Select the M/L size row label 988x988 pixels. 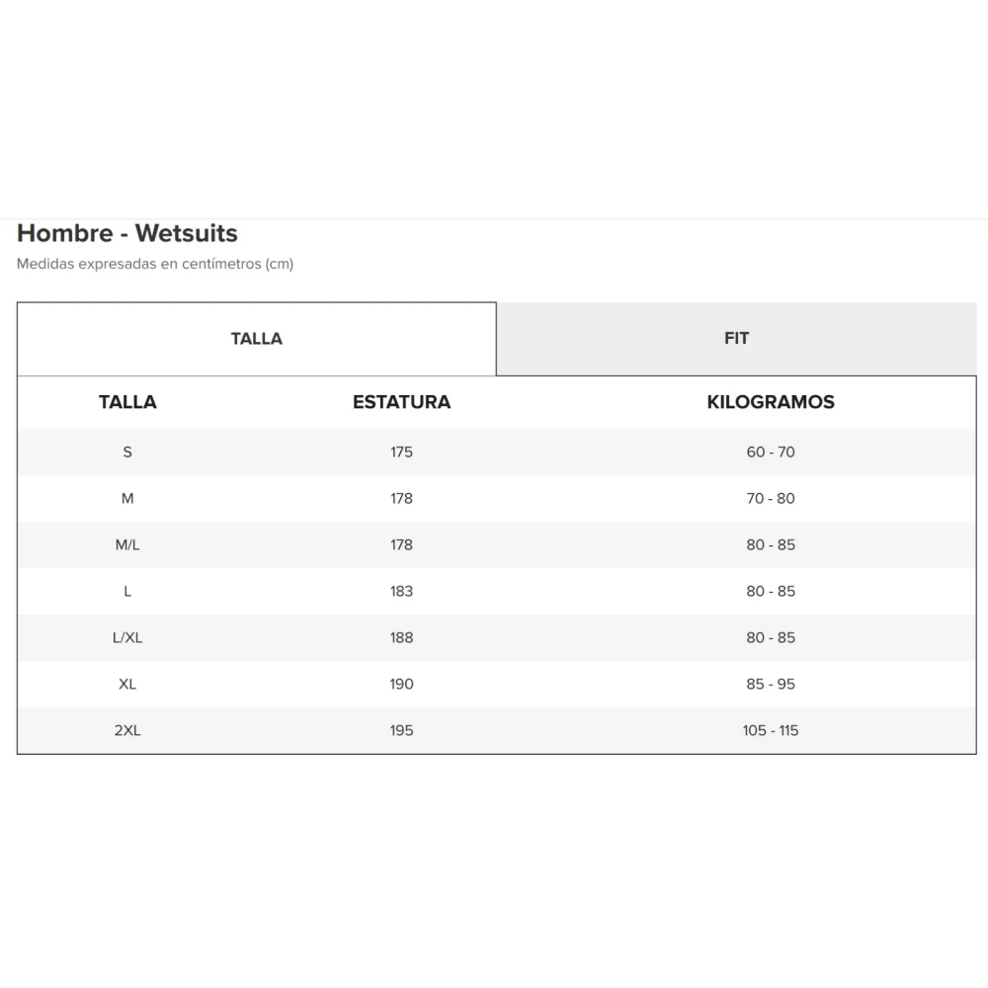[x=127, y=545]
